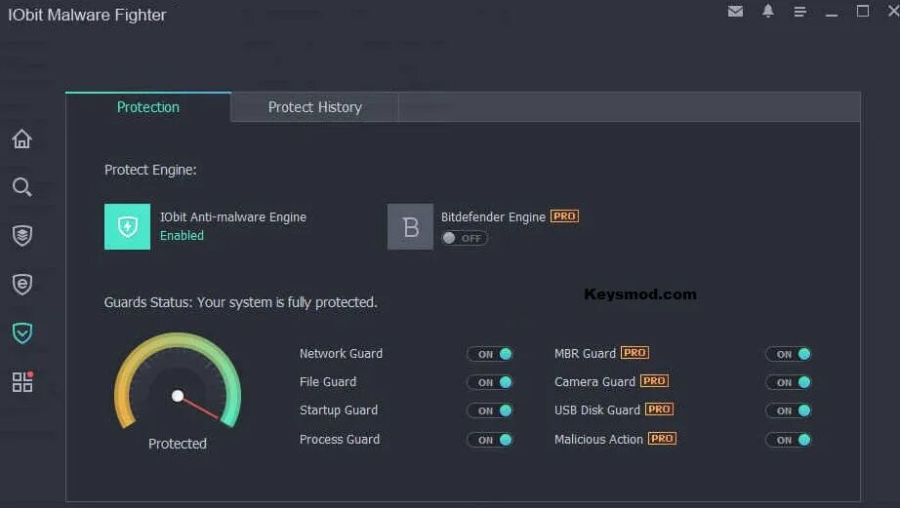Switch to the Protection tab
The height and width of the screenshot is (508, 900).
click(148, 107)
